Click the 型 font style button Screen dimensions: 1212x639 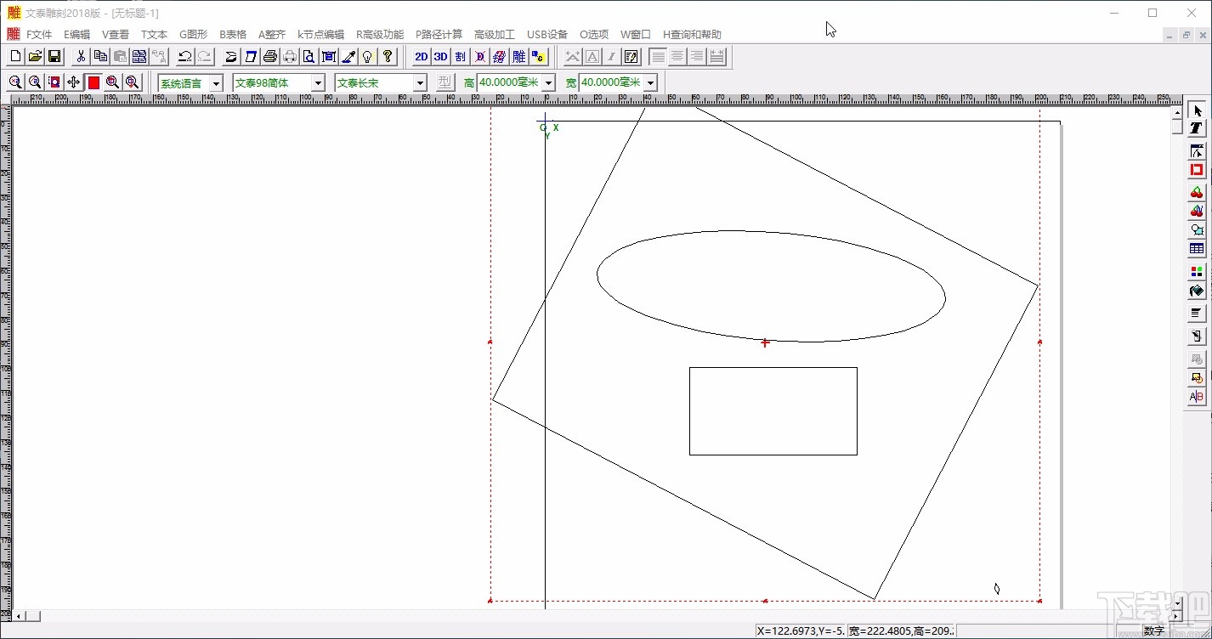pos(445,82)
